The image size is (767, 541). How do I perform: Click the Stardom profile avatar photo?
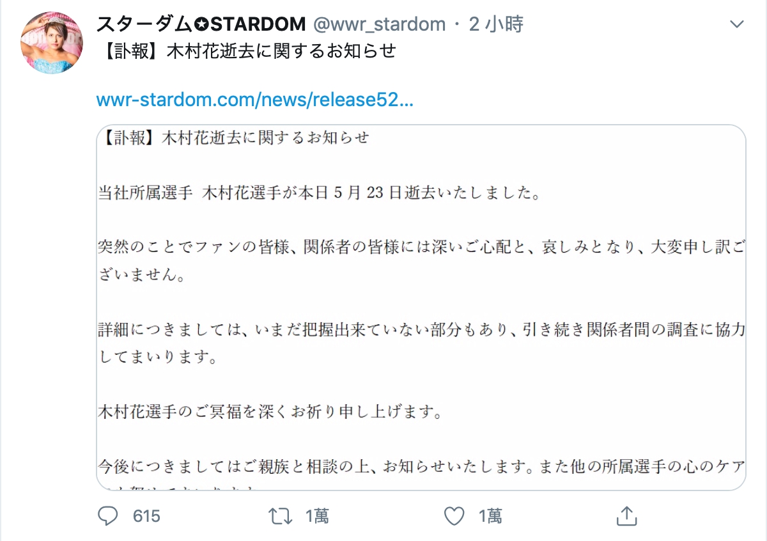tap(52, 43)
